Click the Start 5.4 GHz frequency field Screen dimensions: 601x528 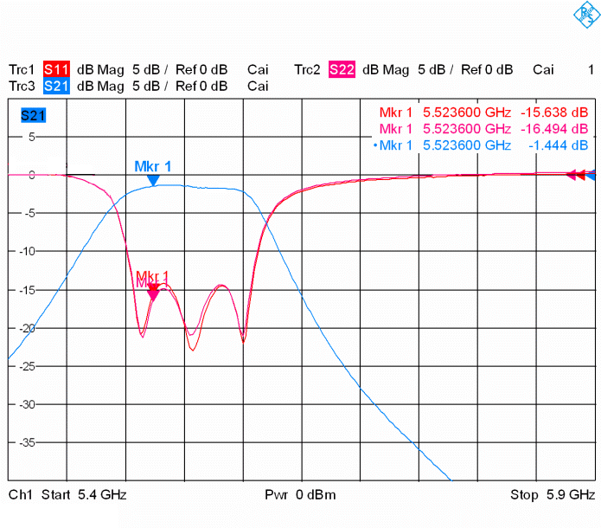pos(67,495)
